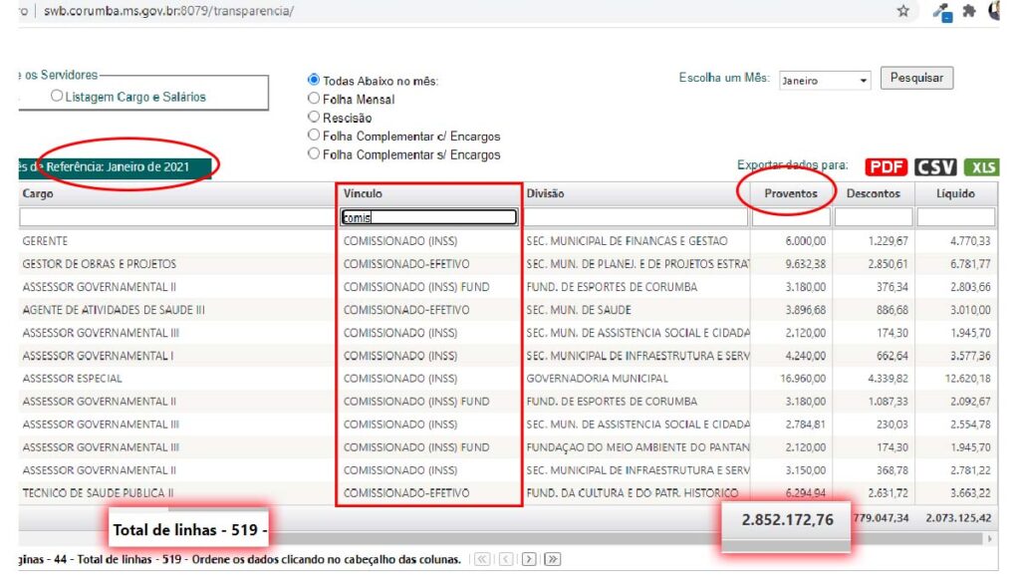This screenshot has width=1020, height=577.
Task: Sort by the Líquido column header
Action: [x=955, y=193]
